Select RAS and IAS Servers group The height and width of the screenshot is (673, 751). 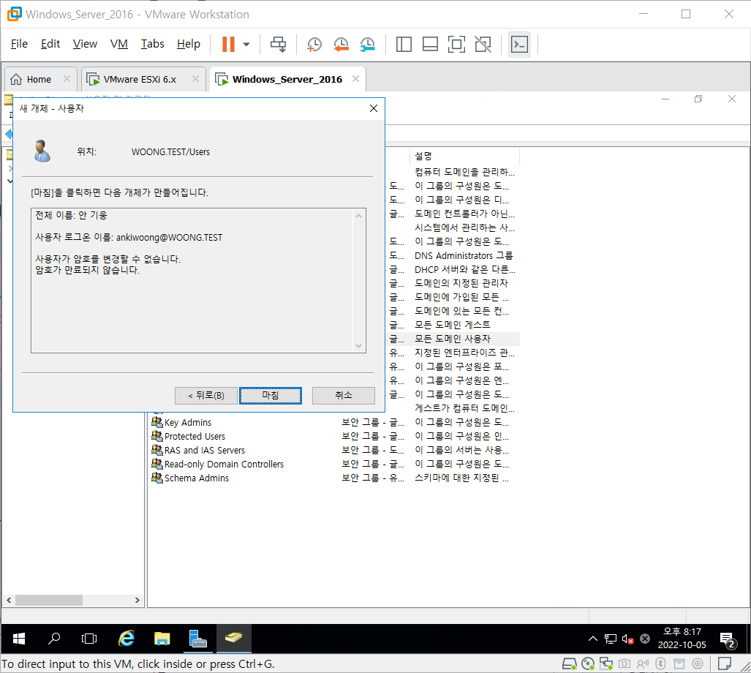coord(205,451)
